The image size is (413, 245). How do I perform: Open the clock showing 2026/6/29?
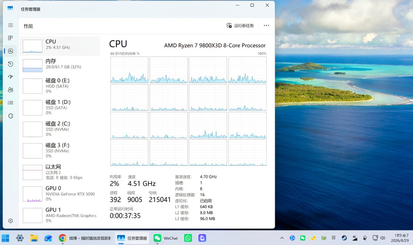400,238
